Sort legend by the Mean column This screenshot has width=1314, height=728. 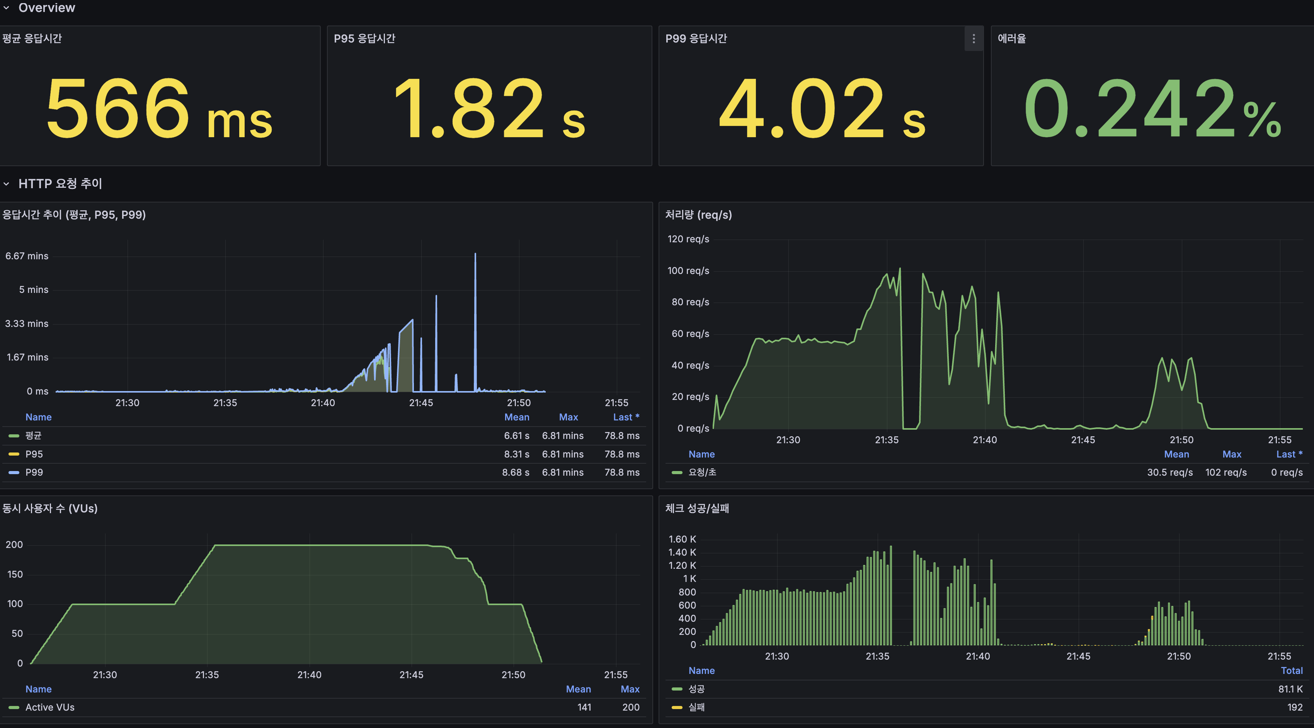[516, 417]
